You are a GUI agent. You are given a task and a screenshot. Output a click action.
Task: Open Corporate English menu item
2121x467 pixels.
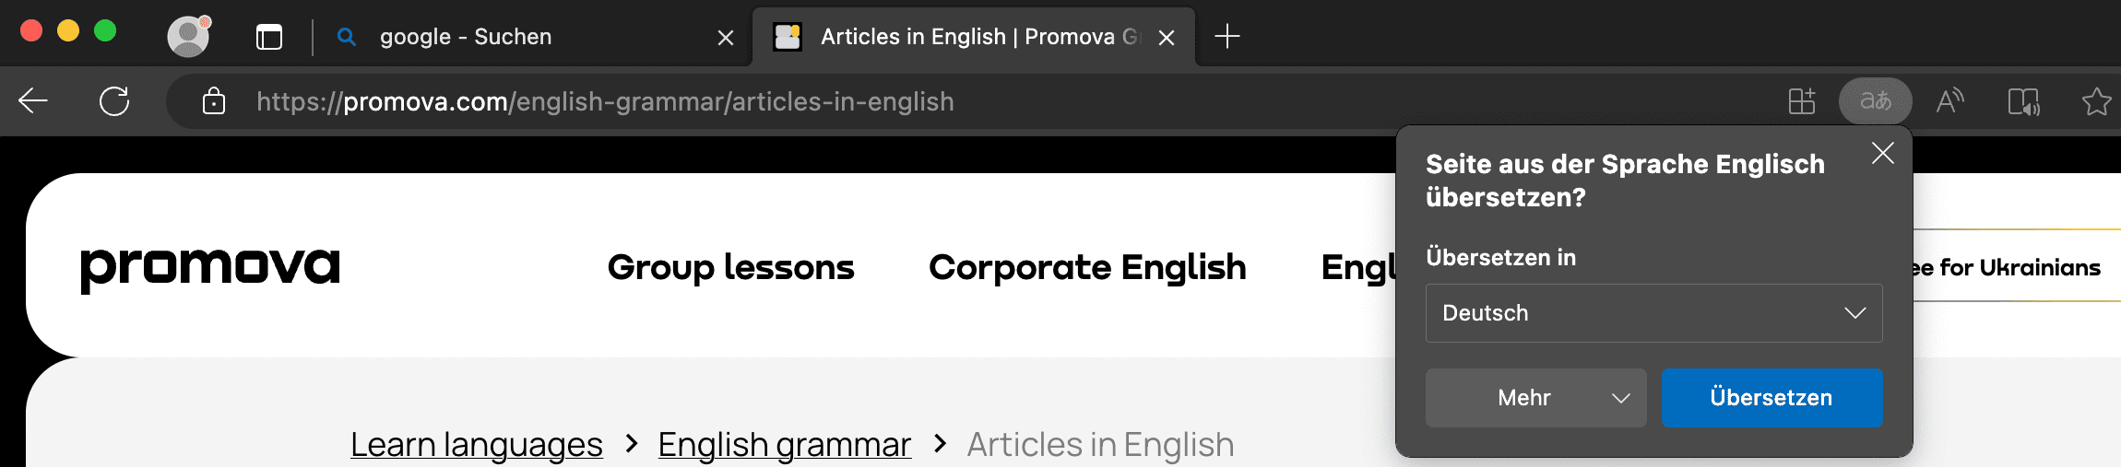click(x=1087, y=267)
